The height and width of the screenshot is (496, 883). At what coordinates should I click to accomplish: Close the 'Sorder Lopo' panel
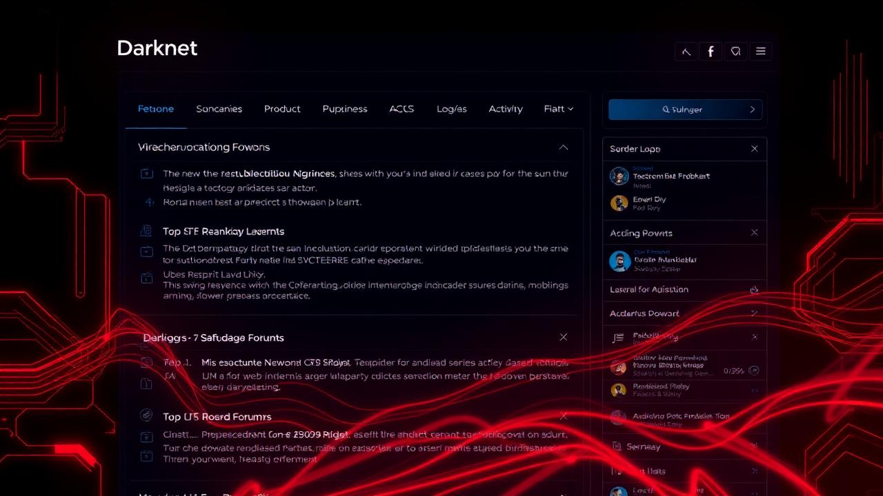point(754,149)
